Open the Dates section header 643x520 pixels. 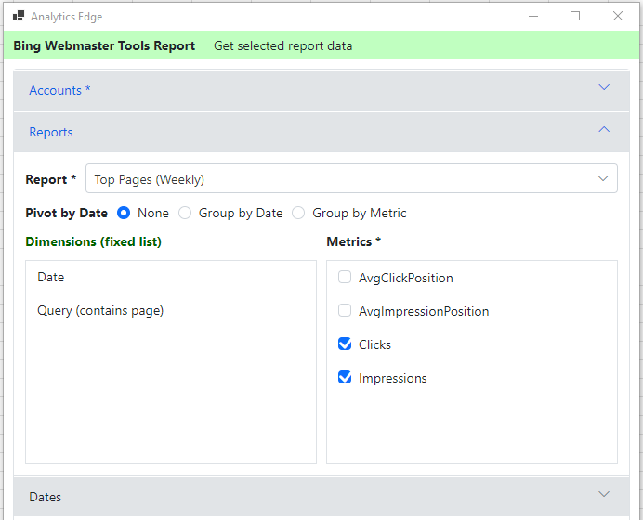tap(321, 497)
